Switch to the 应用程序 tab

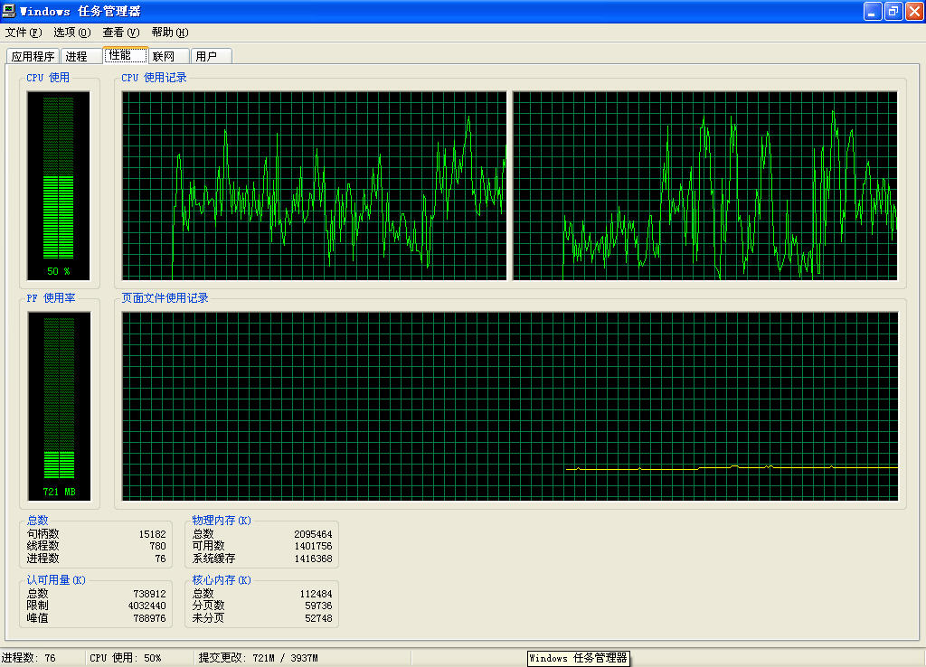[33, 56]
